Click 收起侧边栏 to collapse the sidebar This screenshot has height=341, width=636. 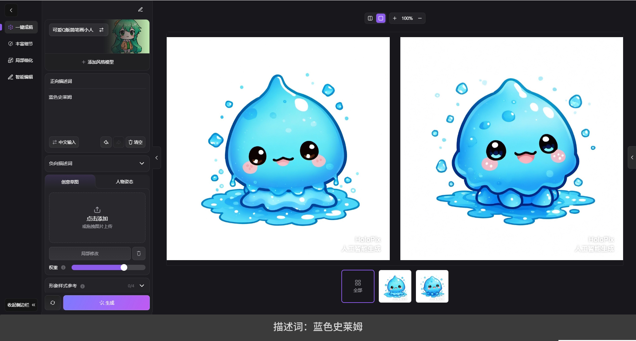pyautogui.click(x=21, y=305)
